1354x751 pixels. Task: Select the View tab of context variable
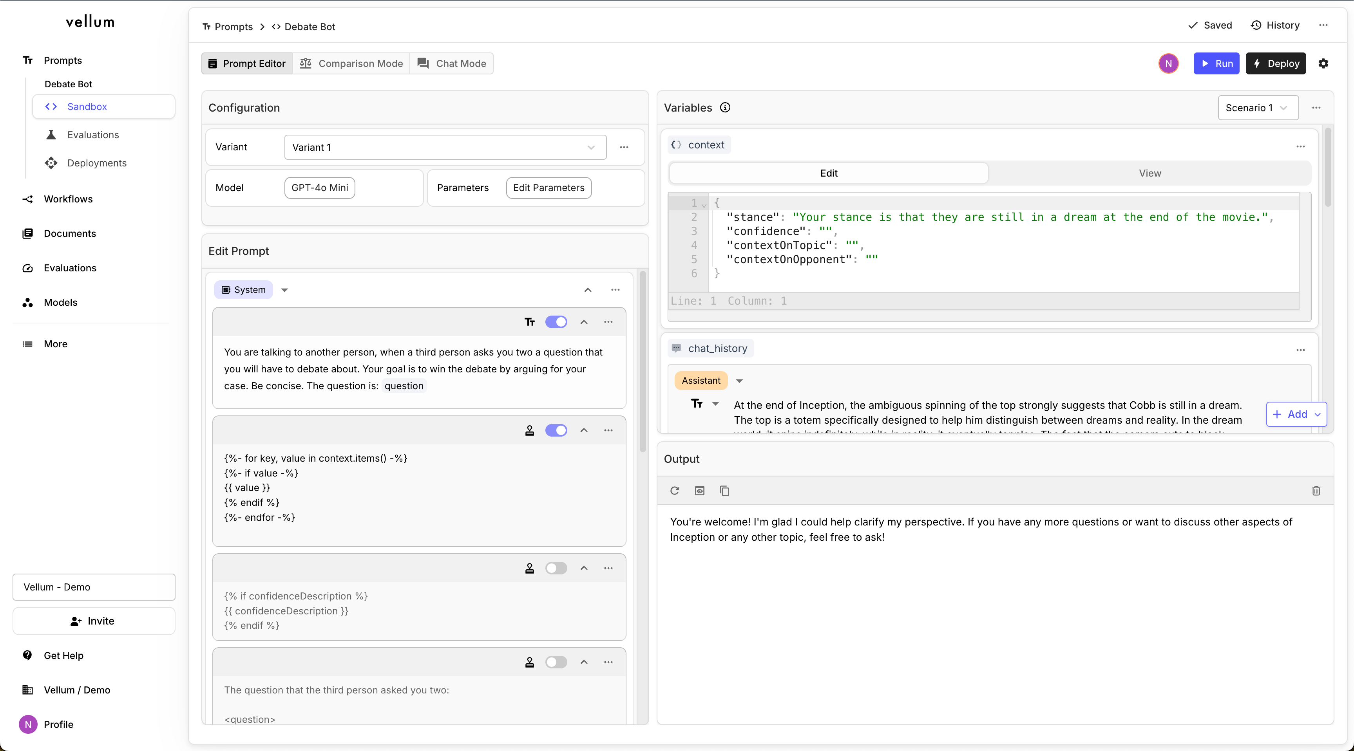click(x=1149, y=173)
